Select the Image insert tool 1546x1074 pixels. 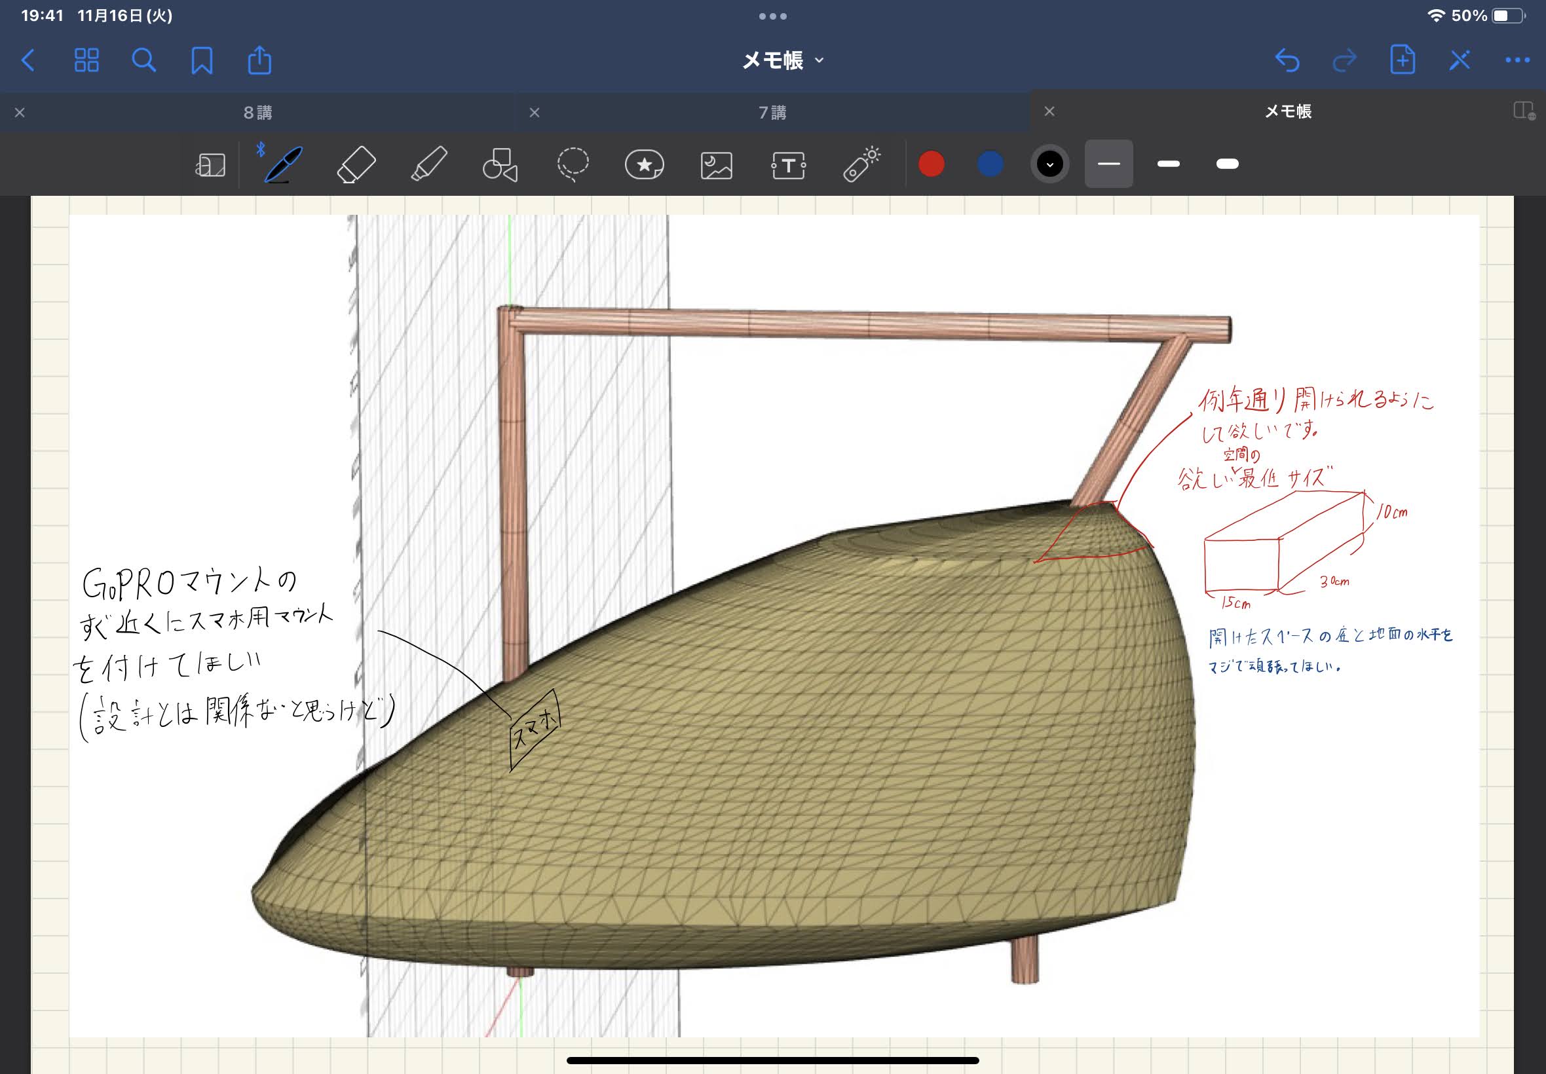click(716, 164)
